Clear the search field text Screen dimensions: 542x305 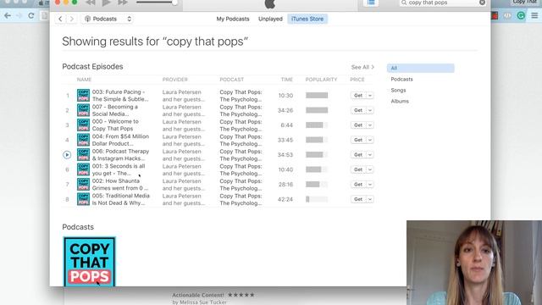pos(482,3)
